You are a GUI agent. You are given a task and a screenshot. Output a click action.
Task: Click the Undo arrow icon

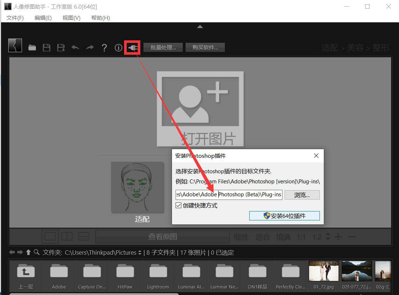[x=75, y=47]
